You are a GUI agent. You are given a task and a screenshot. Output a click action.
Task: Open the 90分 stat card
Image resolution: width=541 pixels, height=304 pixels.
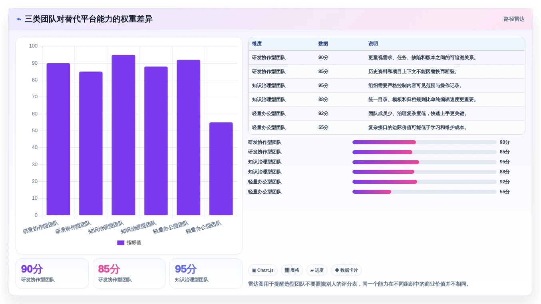pos(52,274)
